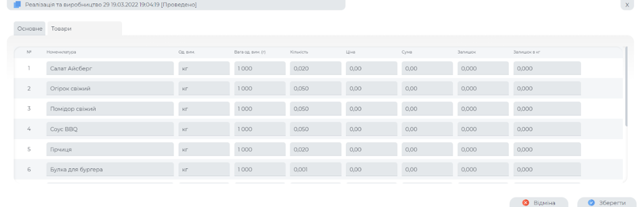
Task: Click the unit field of Соус BBQ row
Action: point(204,129)
